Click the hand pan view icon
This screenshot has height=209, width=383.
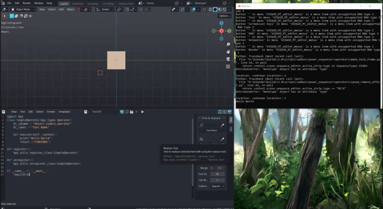pyautogui.click(x=228, y=52)
